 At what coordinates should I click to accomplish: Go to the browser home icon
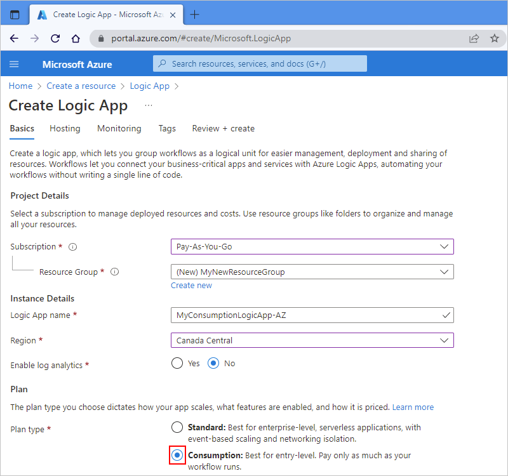76,38
